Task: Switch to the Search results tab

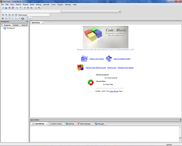Action: tap(57, 124)
